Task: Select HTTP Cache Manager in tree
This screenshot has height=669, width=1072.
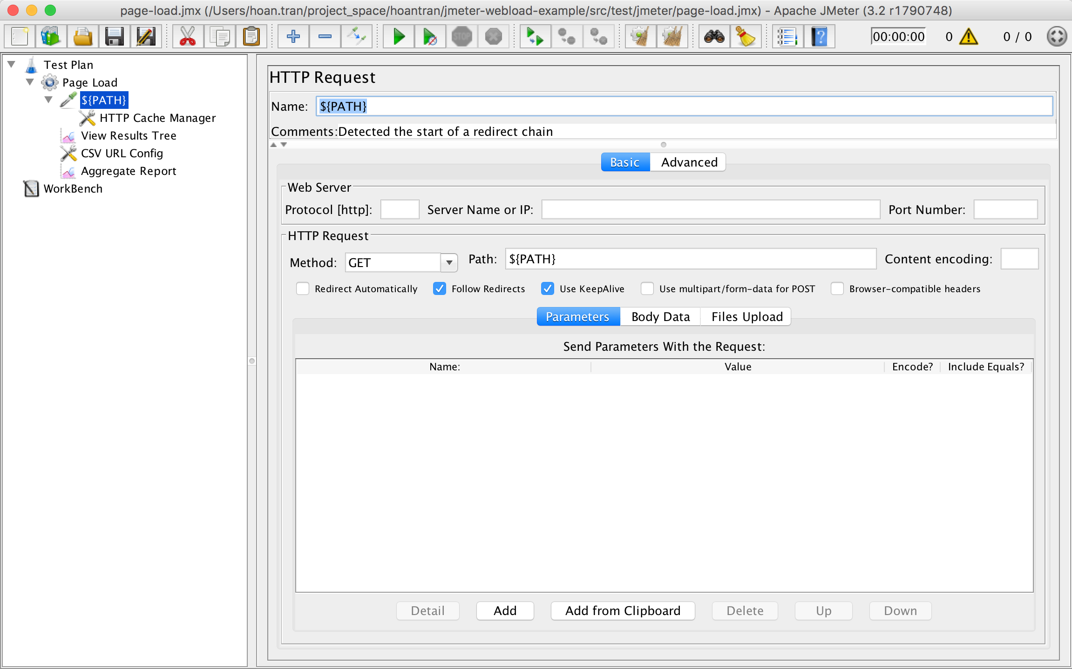Action: pos(157,118)
